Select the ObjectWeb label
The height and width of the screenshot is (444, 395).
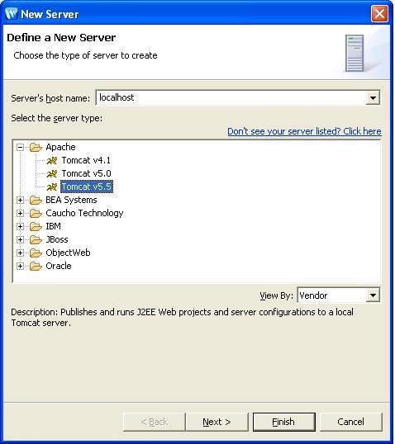click(x=68, y=253)
